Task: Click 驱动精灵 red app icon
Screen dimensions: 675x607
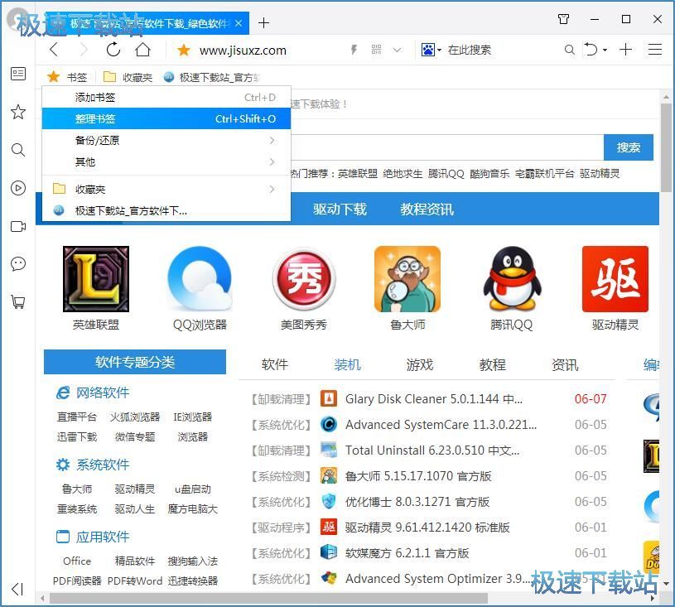Action: click(615, 279)
